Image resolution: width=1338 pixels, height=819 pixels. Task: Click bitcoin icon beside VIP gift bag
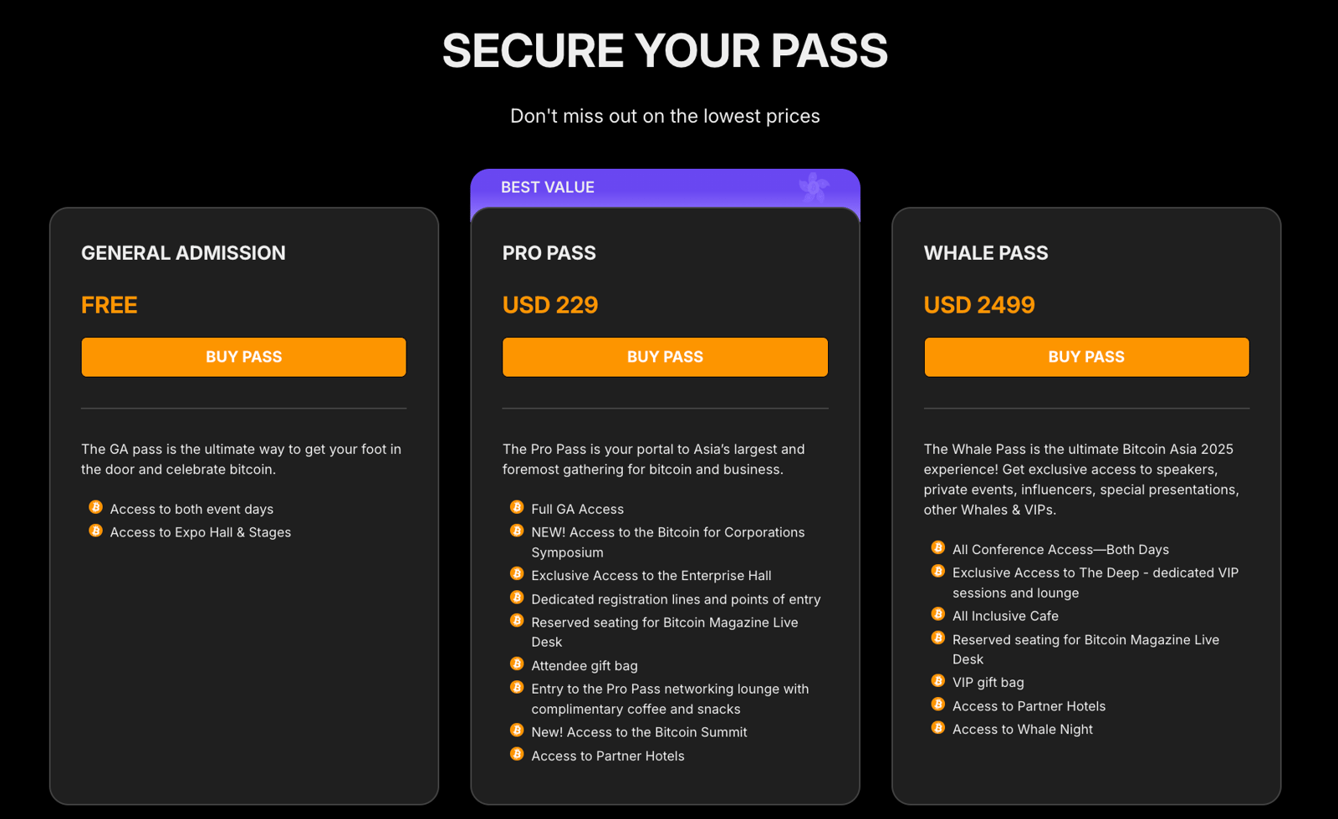coord(938,680)
